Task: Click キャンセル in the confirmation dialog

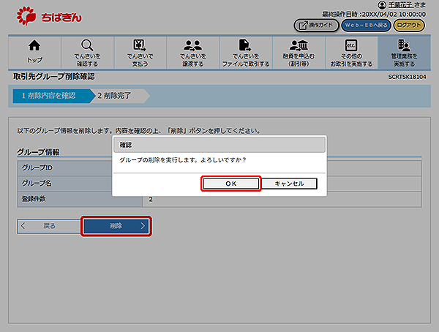Action: (288, 184)
